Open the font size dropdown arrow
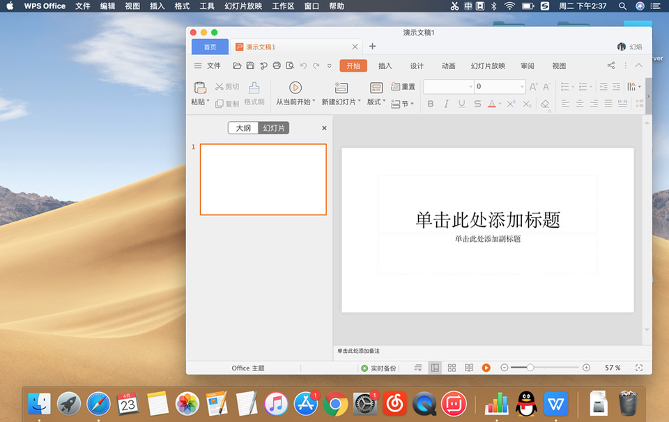The image size is (669, 422). tap(522, 86)
